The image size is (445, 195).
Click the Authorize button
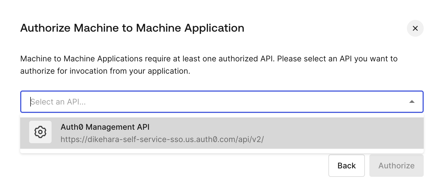(x=397, y=166)
